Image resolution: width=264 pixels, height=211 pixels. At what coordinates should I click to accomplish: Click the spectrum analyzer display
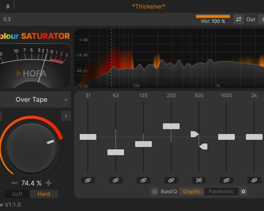click(169, 59)
